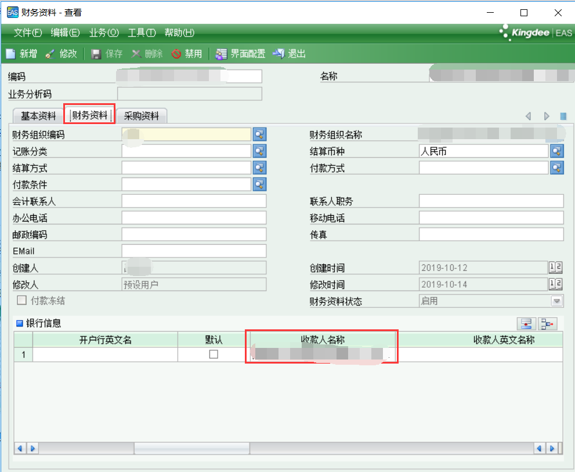Click the 修改 (Edit) toolbar icon

point(50,54)
